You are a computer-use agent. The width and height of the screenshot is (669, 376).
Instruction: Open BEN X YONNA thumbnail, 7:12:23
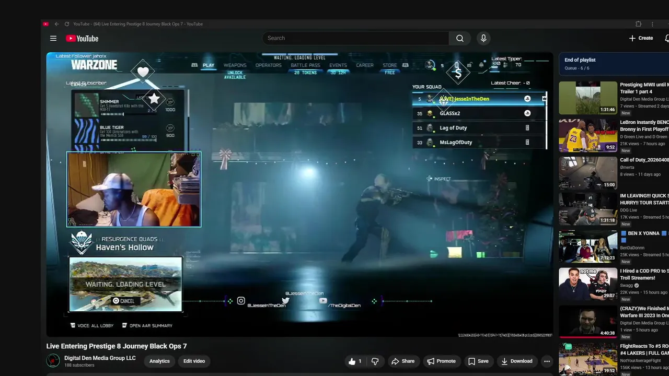tap(588, 246)
